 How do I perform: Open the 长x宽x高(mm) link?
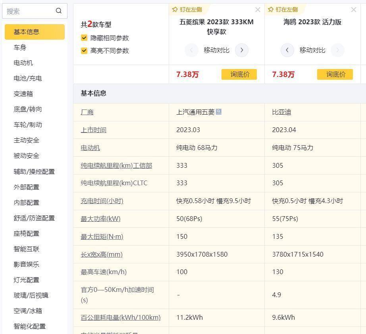coord(102,254)
